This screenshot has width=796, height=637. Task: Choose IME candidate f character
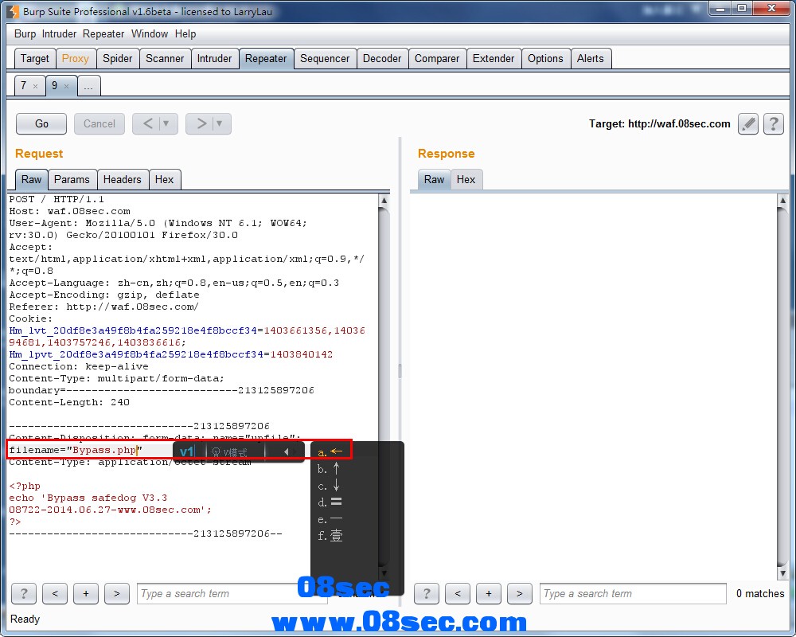(330, 535)
